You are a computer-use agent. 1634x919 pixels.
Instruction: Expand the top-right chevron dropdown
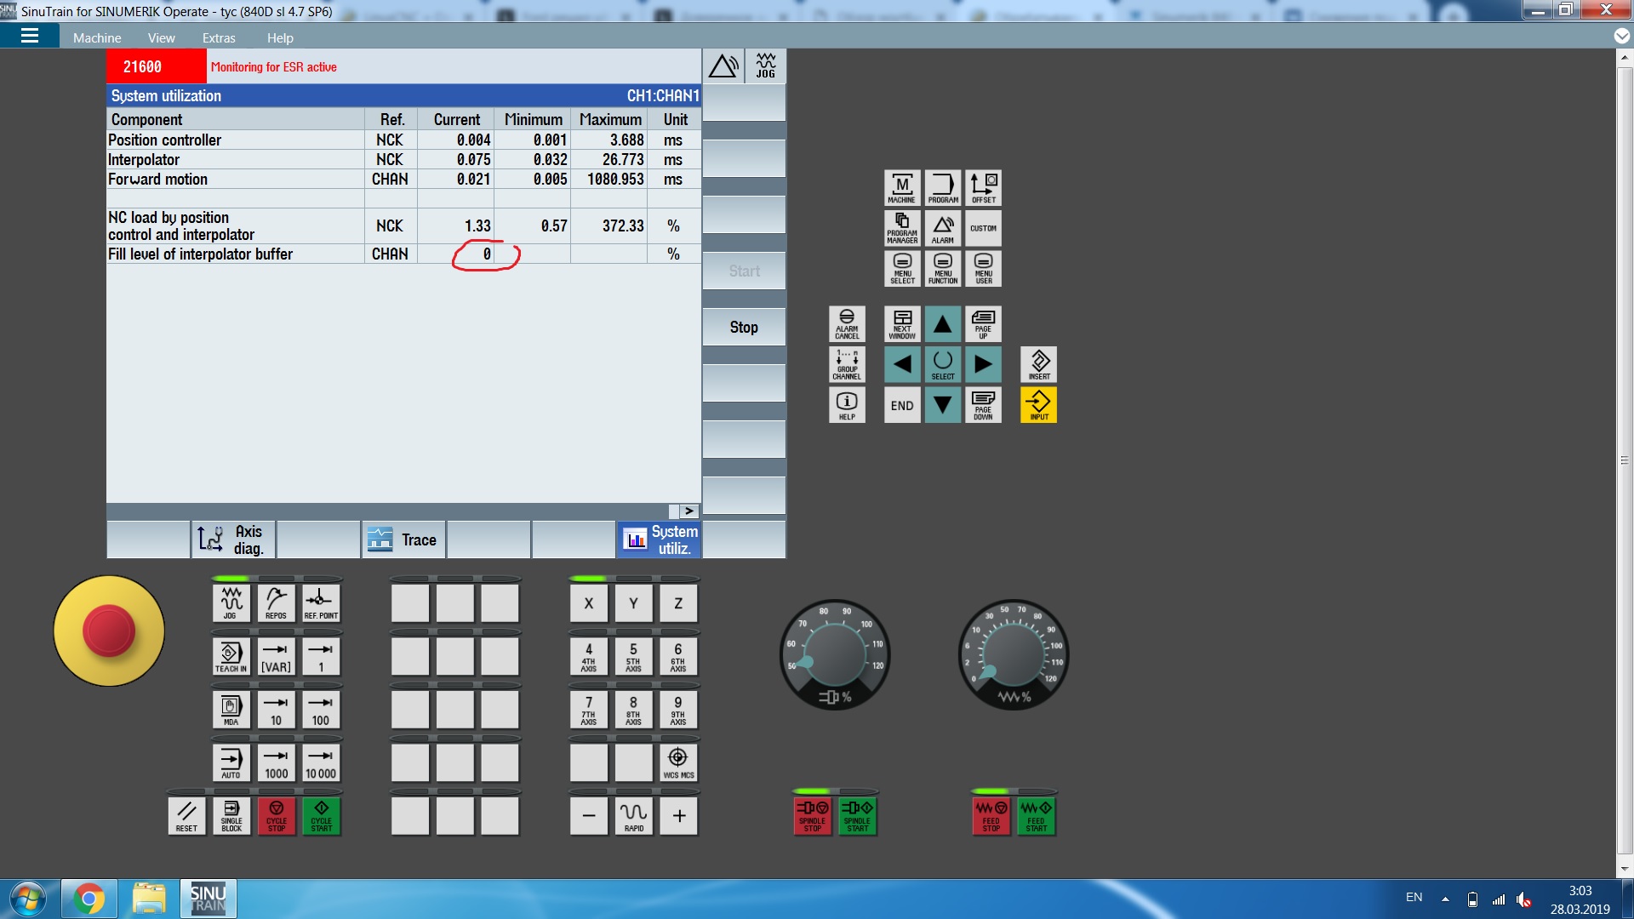tap(1622, 36)
